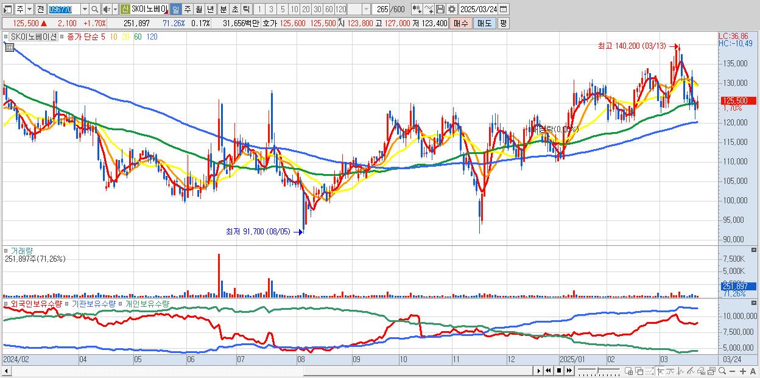Click the left scroll arrow of chart scrollbar
Image resolution: width=760 pixels, height=378 pixels.
click(x=6, y=371)
